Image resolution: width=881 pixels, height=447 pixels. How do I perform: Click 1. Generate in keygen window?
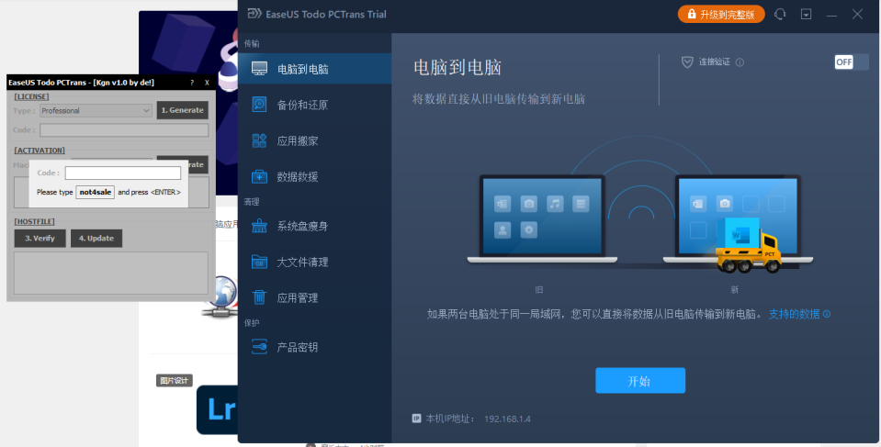click(183, 110)
